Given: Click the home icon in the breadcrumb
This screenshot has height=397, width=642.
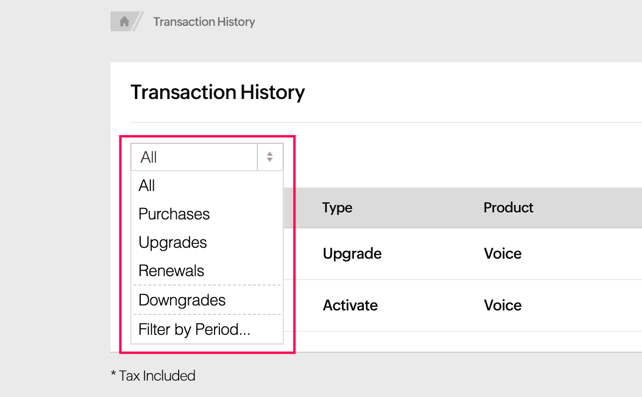Looking at the screenshot, I should (x=124, y=22).
